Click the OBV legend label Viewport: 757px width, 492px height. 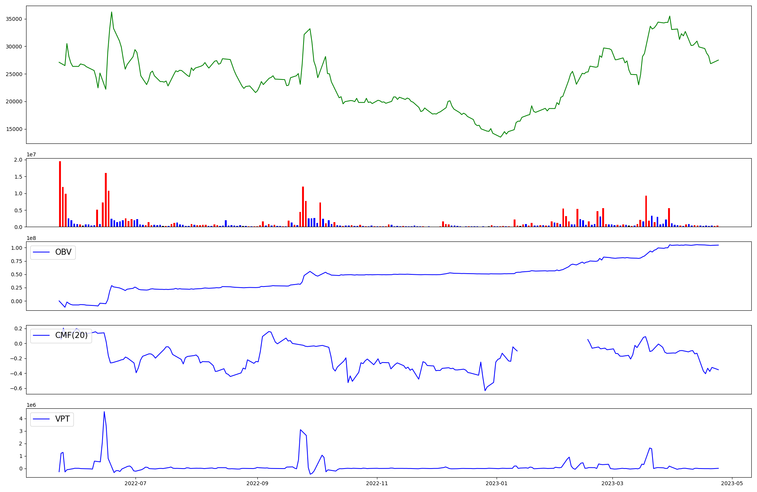point(63,252)
